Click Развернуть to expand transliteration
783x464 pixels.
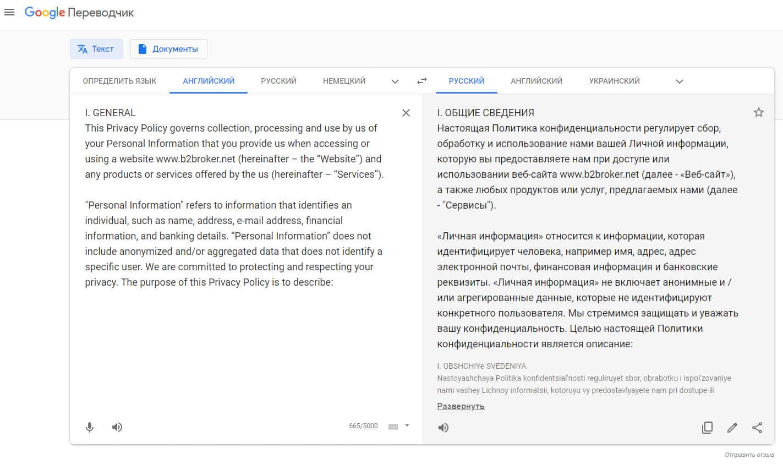click(x=461, y=406)
